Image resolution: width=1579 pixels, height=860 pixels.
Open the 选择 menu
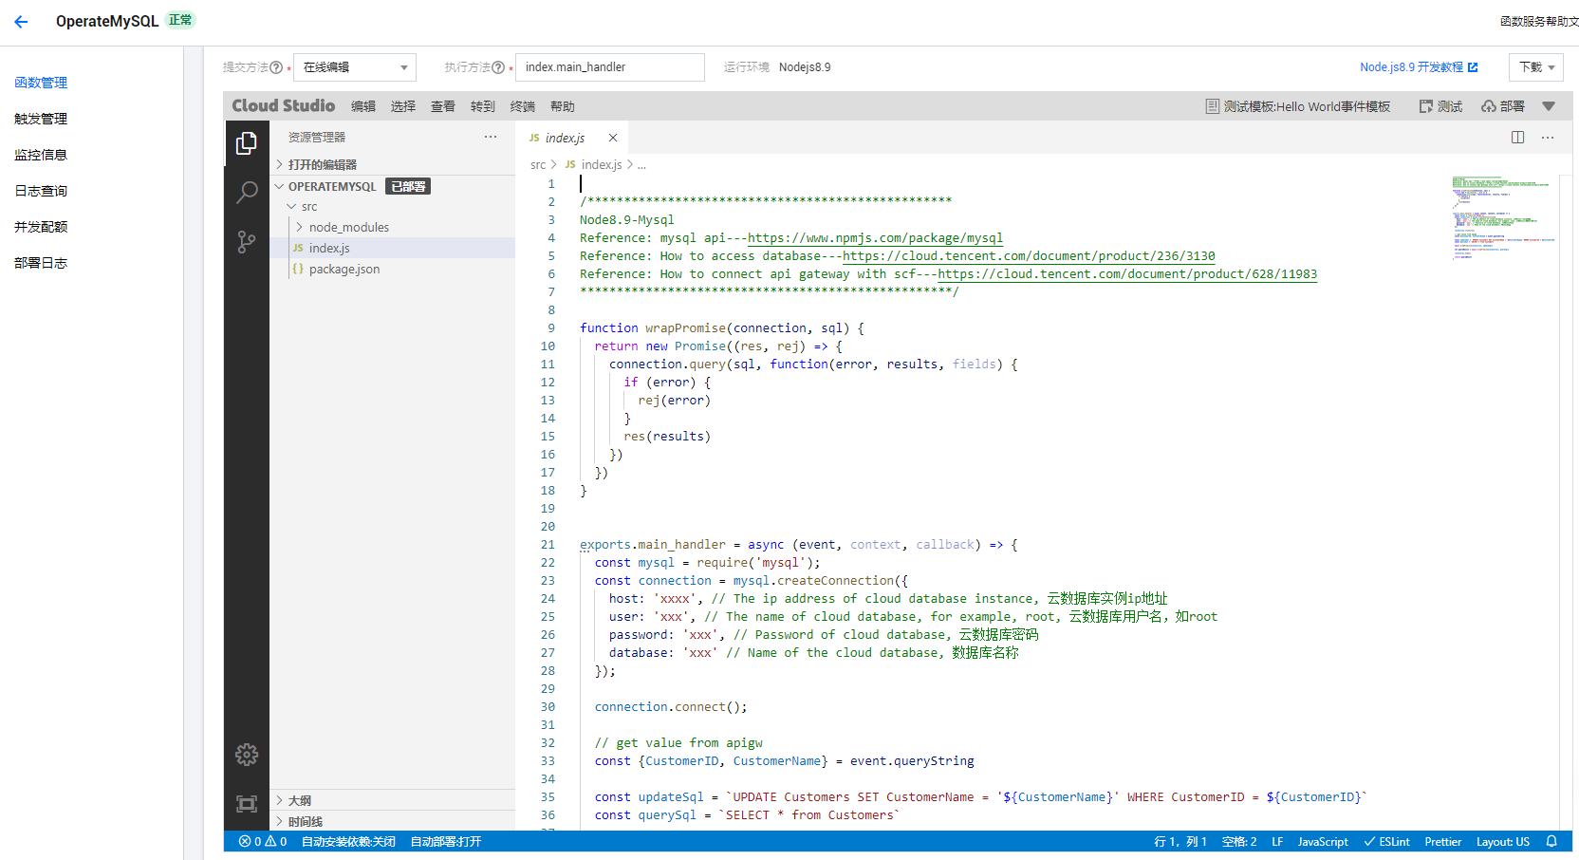403,106
